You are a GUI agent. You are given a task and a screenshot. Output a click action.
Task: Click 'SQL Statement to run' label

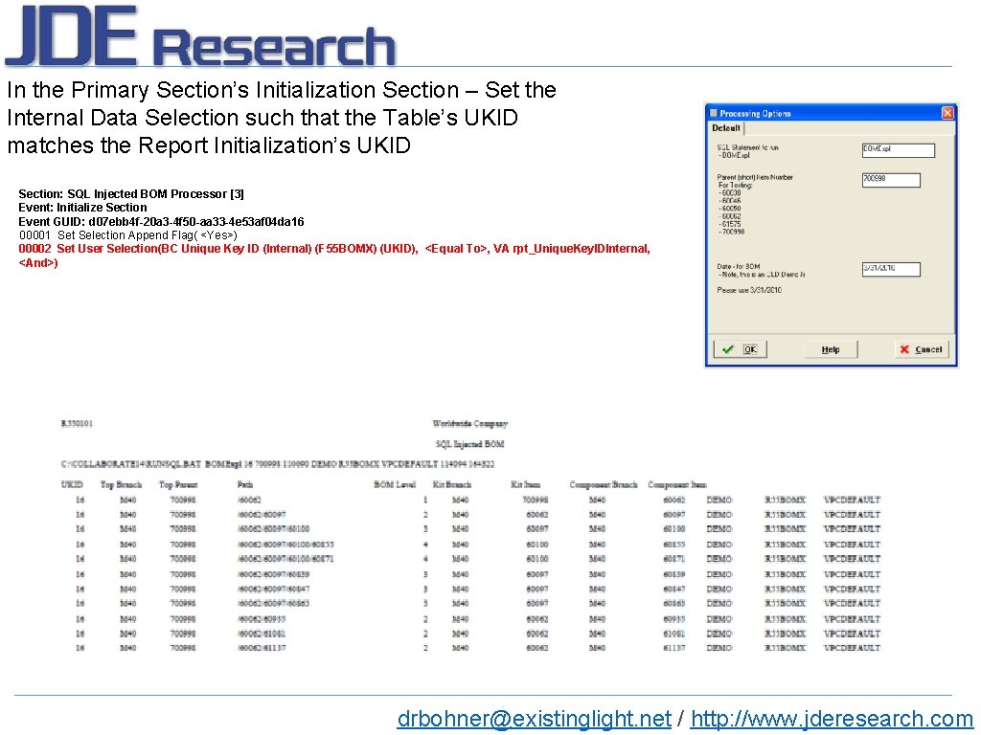(747, 147)
